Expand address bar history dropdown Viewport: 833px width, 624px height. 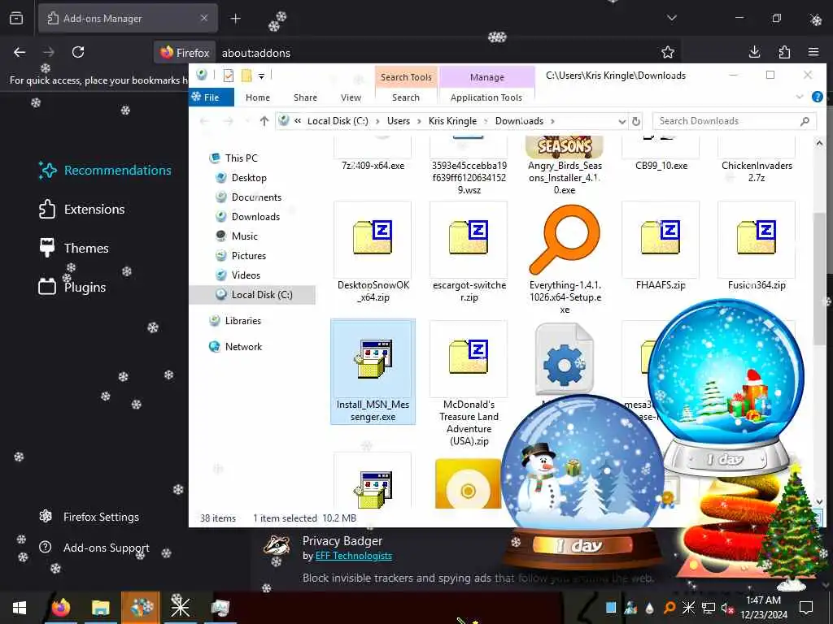pos(621,122)
